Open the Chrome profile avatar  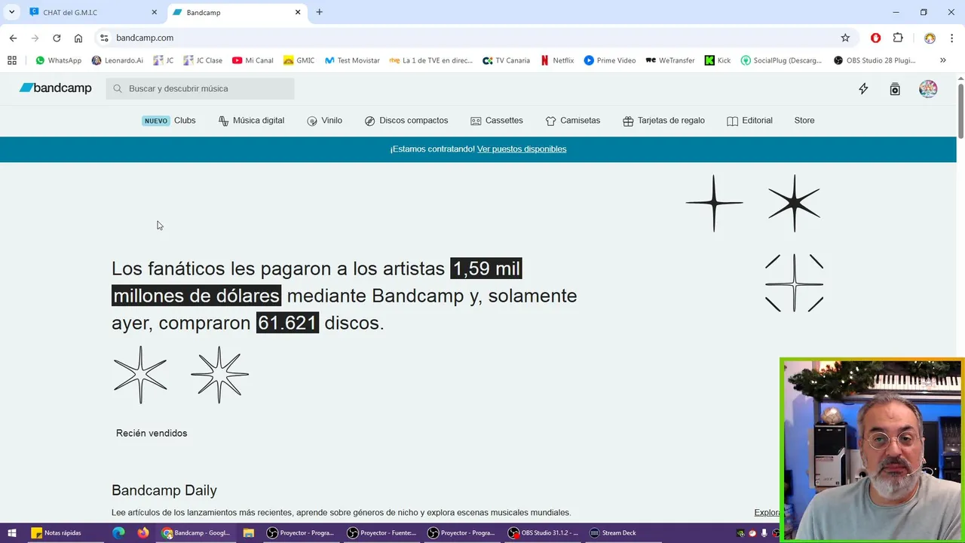pos(930,38)
